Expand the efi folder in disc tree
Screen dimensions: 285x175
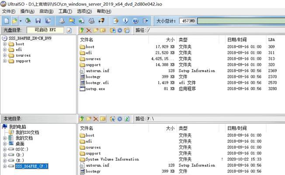pos(5,50)
